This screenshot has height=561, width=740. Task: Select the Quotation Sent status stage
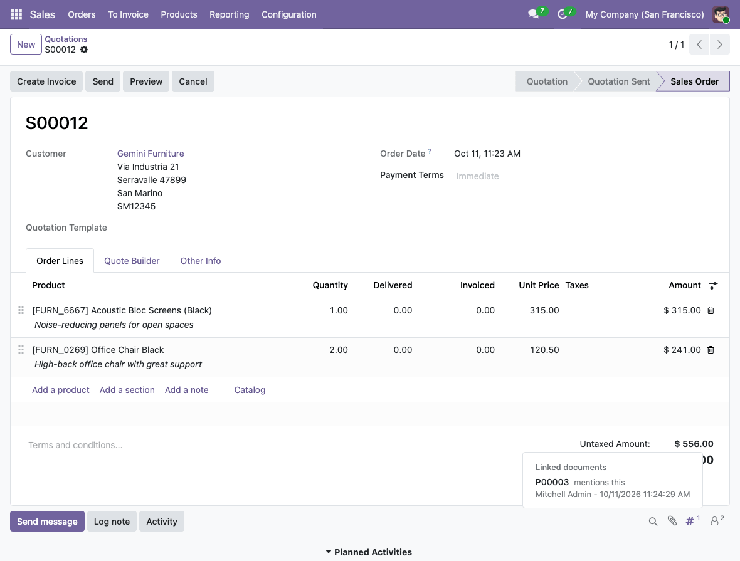619,81
